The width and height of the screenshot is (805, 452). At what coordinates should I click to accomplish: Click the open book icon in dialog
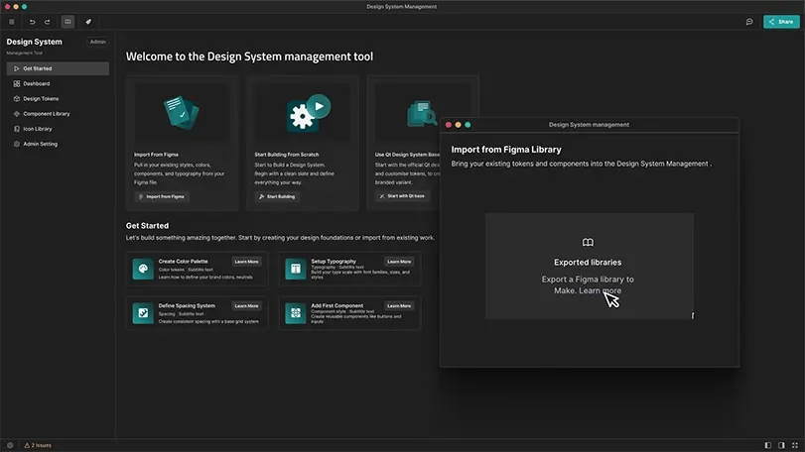click(x=588, y=243)
